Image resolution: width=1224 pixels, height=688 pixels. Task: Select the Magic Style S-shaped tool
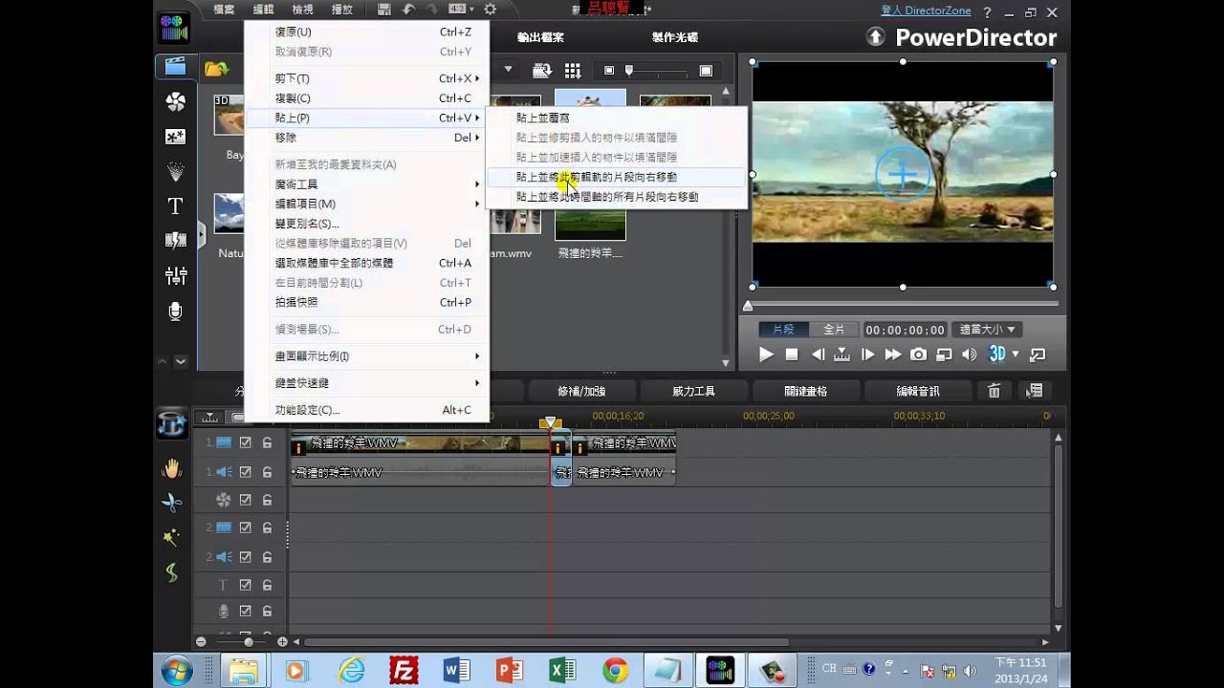[172, 573]
